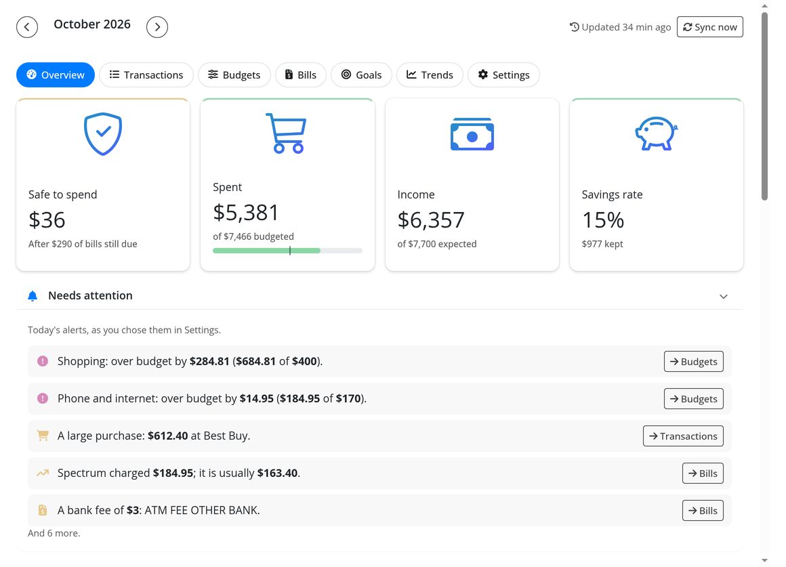Open the Transactions tab
The image size is (786, 567).
[146, 75]
